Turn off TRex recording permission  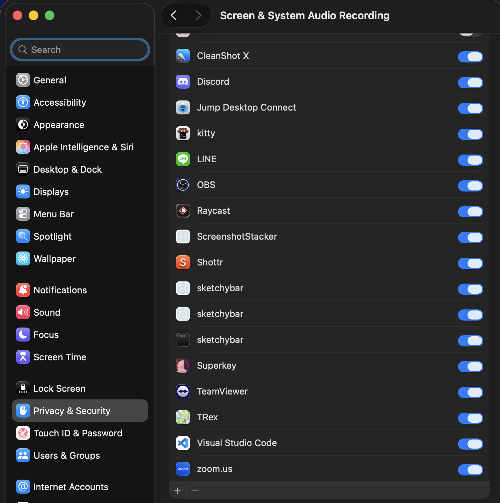pos(470,418)
